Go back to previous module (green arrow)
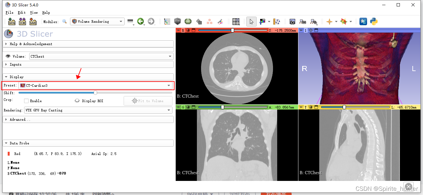Viewport: 423px width, 195px height. 140,21
